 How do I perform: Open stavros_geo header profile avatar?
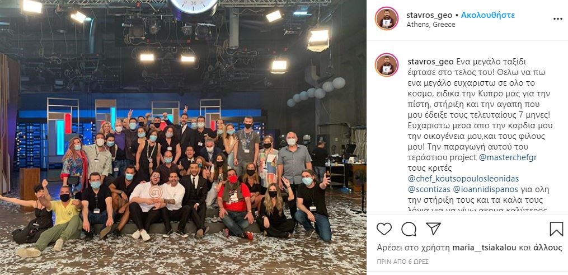click(387, 18)
